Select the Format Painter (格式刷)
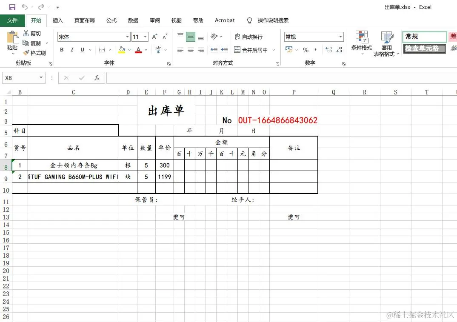The image size is (457, 322). (34, 53)
